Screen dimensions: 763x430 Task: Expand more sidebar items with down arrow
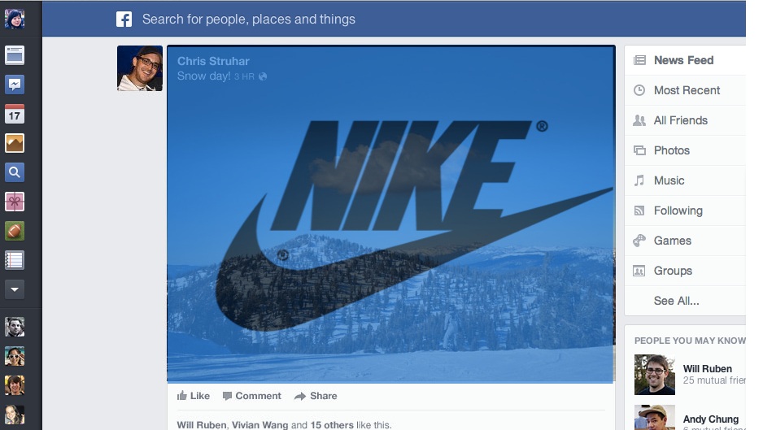(15, 289)
